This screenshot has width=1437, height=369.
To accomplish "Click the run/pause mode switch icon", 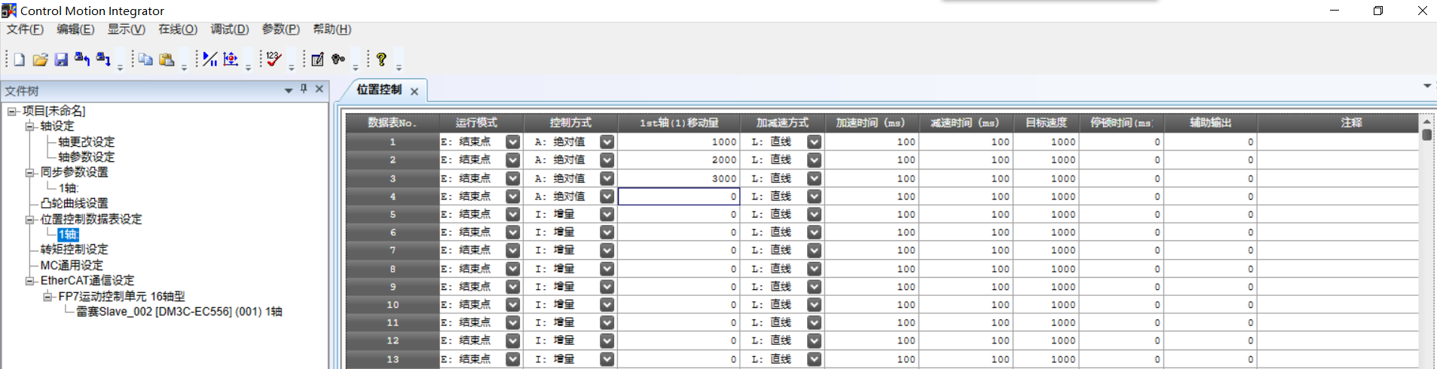I will point(210,59).
